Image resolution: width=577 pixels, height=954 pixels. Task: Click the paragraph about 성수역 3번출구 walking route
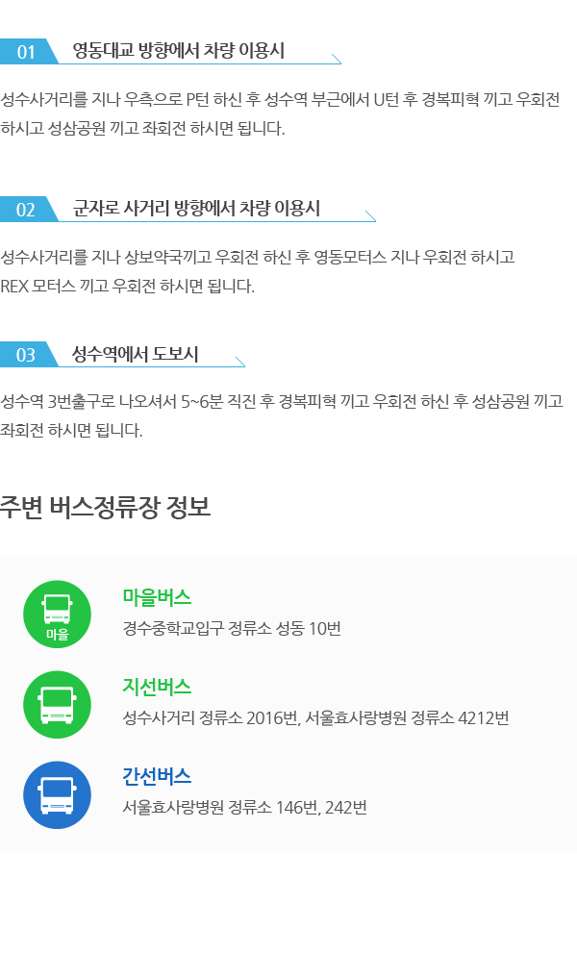(x=281, y=415)
